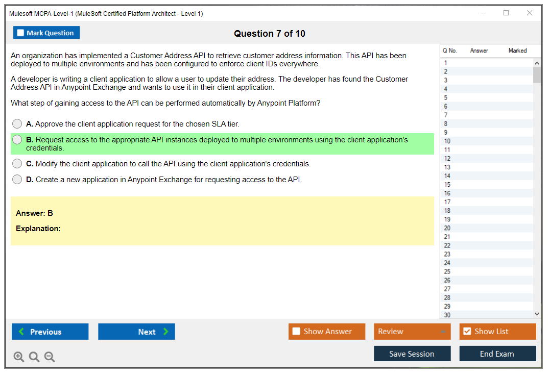Viewport: 549px width, 375px height.
Task: Click the End Exam button
Action: point(497,354)
